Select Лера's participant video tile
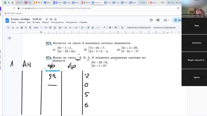The height and width of the screenshot is (116, 207). tap(194, 26)
